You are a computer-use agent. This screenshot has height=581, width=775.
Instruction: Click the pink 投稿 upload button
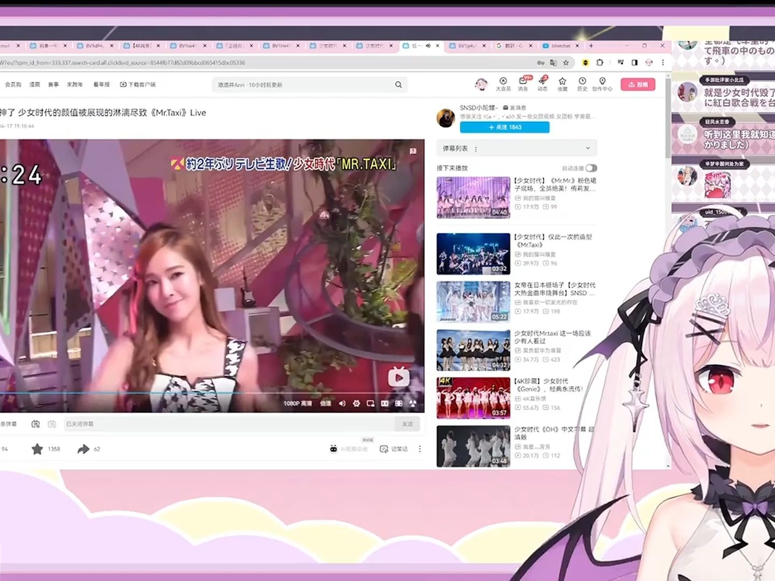click(638, 84)
